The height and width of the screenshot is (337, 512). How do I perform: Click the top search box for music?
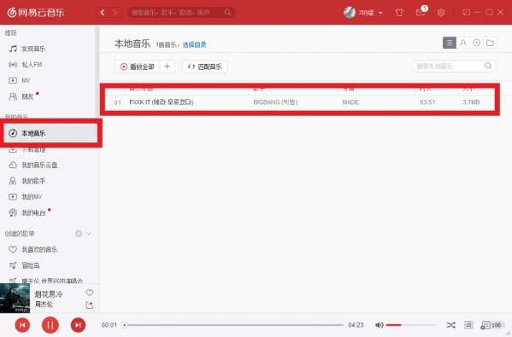[x=181, y=13]
